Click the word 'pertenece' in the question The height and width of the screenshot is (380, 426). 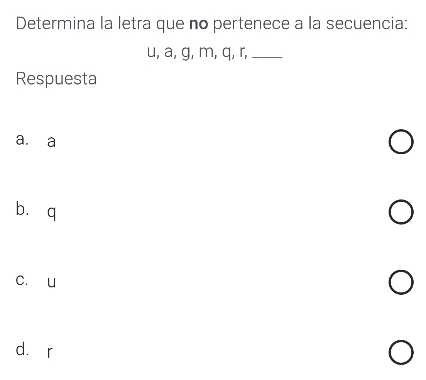pos(256,25)
